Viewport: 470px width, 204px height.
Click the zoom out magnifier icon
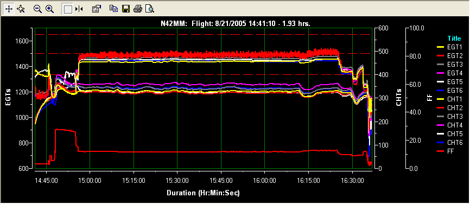coord(37,9)
